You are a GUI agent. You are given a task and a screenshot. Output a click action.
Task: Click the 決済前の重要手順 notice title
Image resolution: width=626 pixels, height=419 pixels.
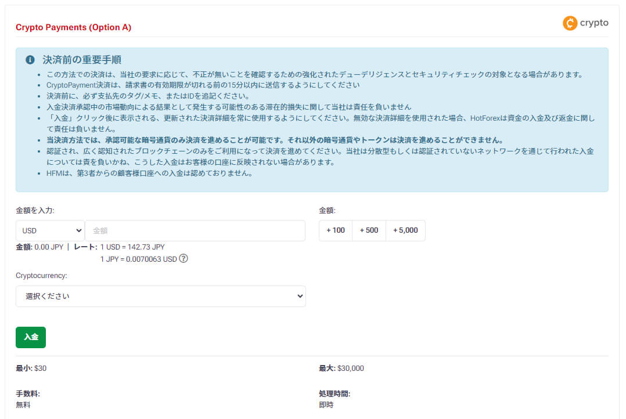82,60
